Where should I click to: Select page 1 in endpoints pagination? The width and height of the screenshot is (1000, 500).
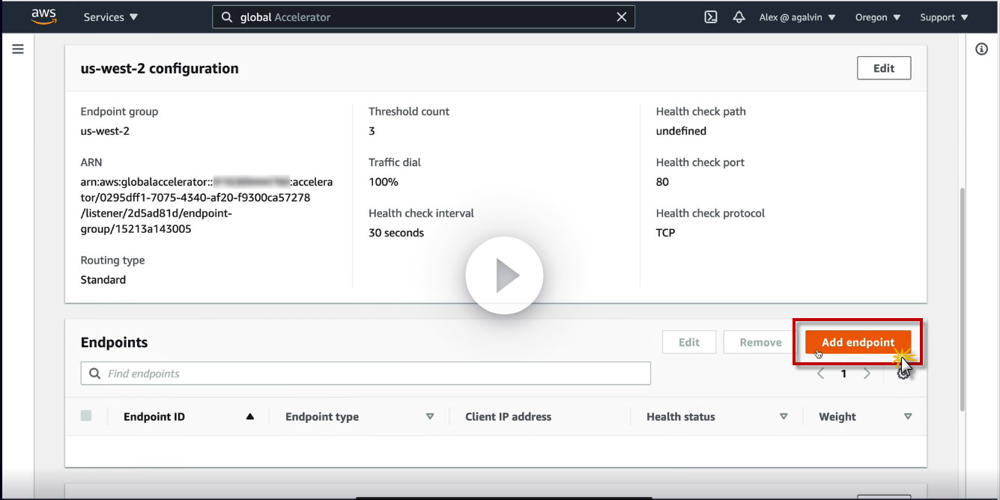pyautogui.click(x=843, y=374)
